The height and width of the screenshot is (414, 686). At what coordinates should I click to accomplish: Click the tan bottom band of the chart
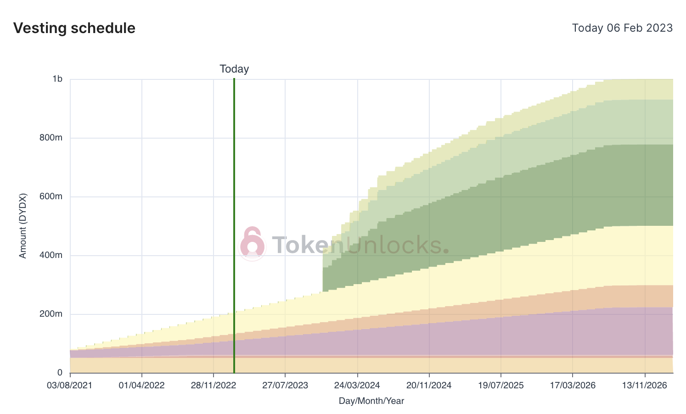point(367,365)
